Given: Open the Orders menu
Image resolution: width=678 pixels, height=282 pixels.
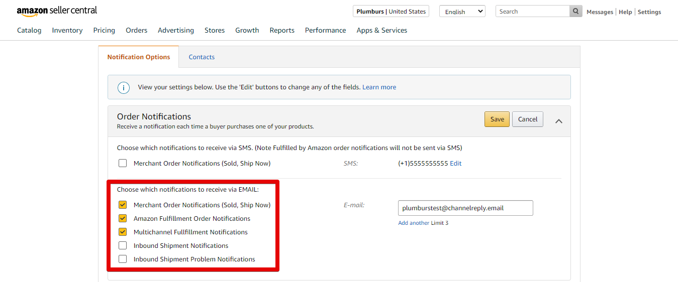Looking at the screenshot, I should pyautogui.click(x=137, y=30).
